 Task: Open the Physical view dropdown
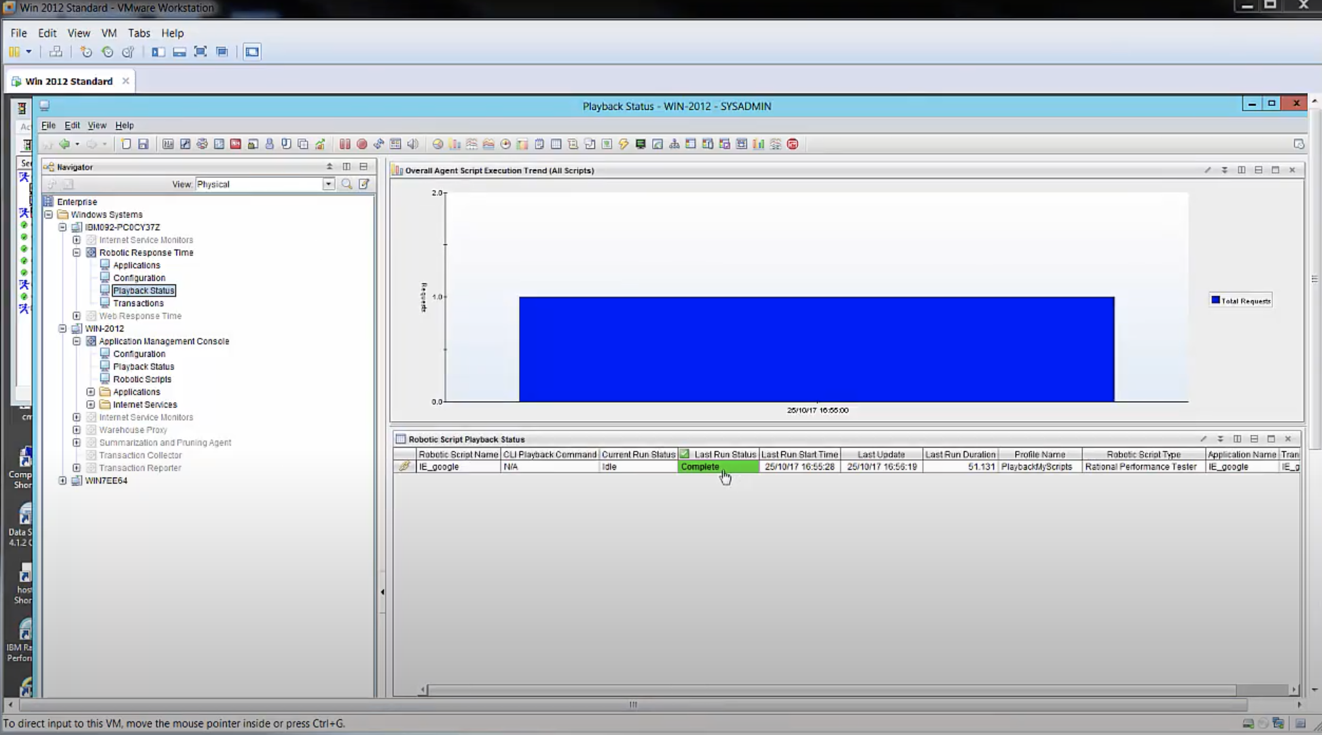328,184
